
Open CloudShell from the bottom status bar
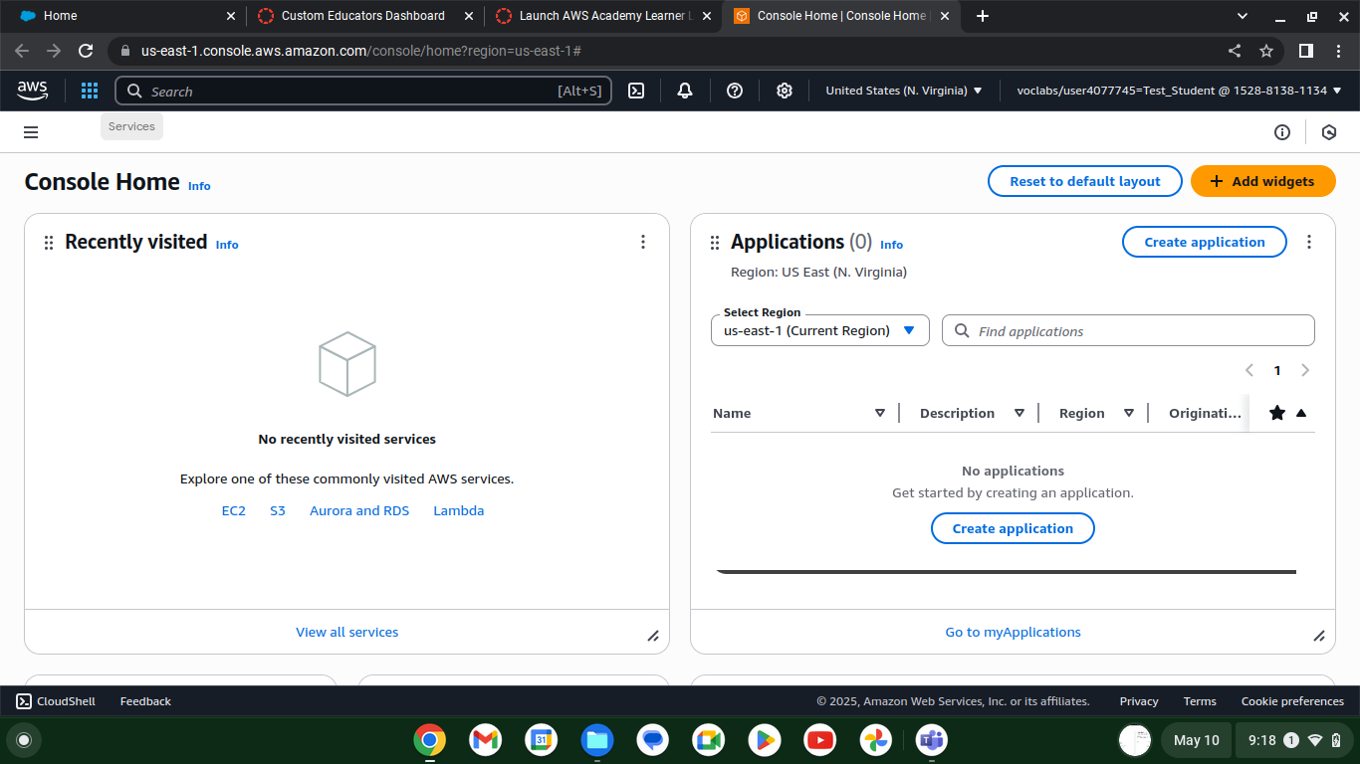tap(56, 701)
